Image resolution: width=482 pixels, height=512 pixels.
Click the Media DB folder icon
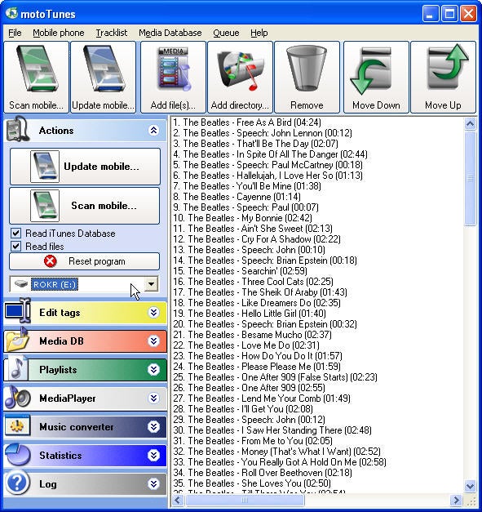(x=17, y=340)
